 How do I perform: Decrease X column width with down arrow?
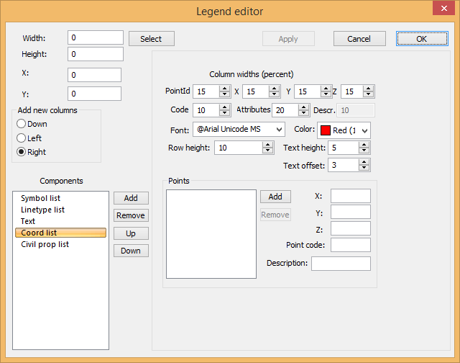273,94
